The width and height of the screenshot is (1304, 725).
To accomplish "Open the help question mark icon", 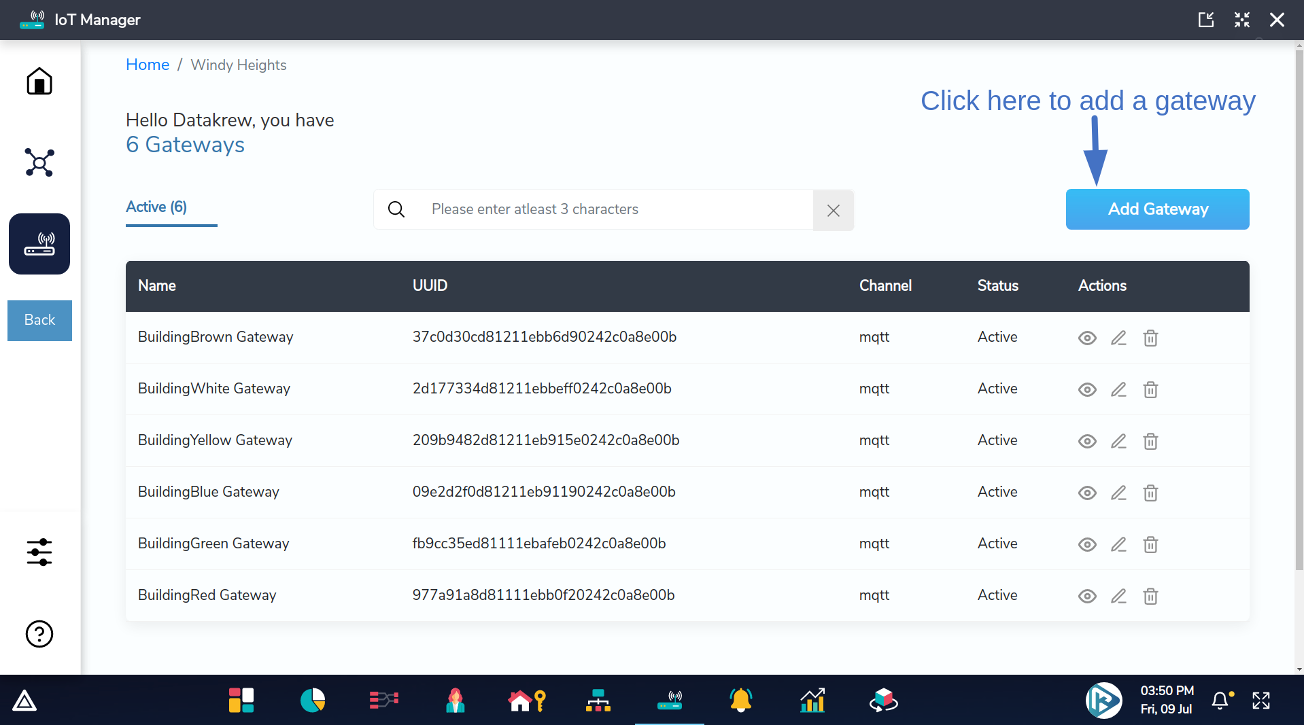I will 39,634.
